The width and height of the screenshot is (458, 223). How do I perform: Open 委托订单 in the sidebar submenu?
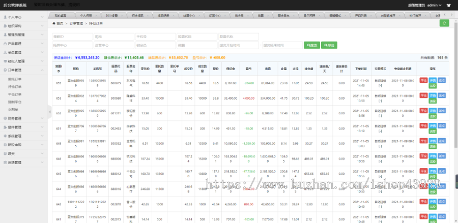[15, 79]
